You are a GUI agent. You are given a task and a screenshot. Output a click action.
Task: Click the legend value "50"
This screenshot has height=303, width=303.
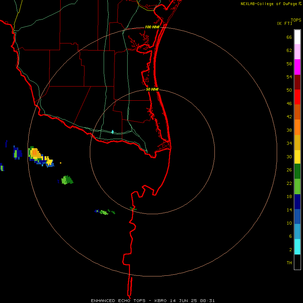coord(289,90)
